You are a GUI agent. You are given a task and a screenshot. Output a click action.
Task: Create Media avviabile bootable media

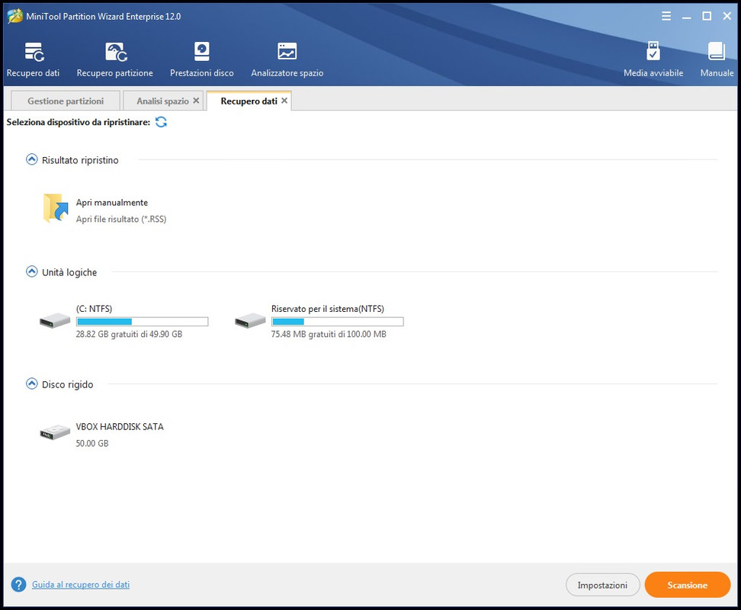click(653, 51)
